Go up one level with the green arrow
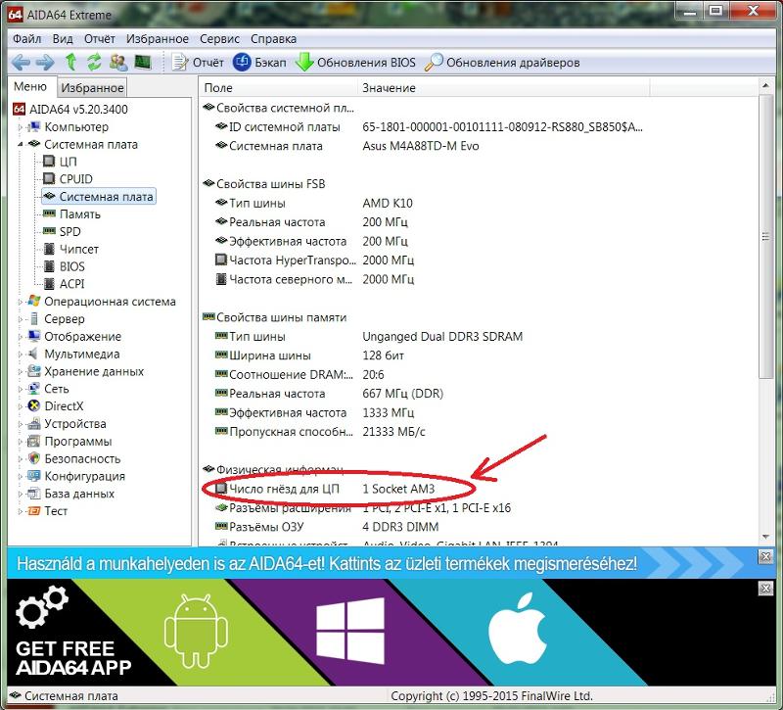The image size is (783, 710). [x=70, y=62]
